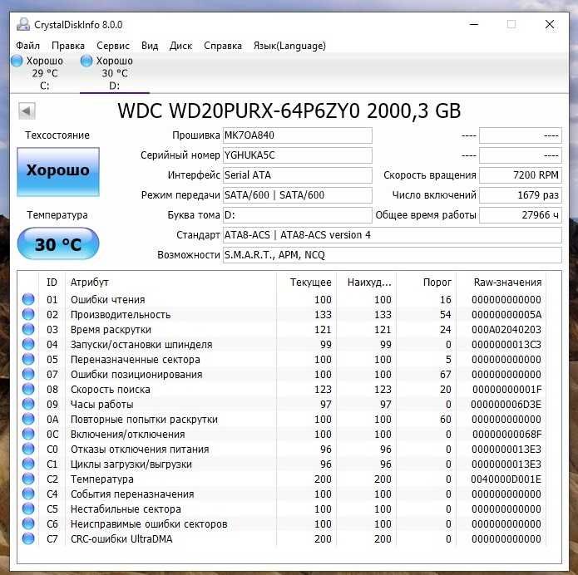Click status icon of C0 Отказы отключения питания
Image resolution: width=578 pixels, height=575 pixels.
(28, 449)
